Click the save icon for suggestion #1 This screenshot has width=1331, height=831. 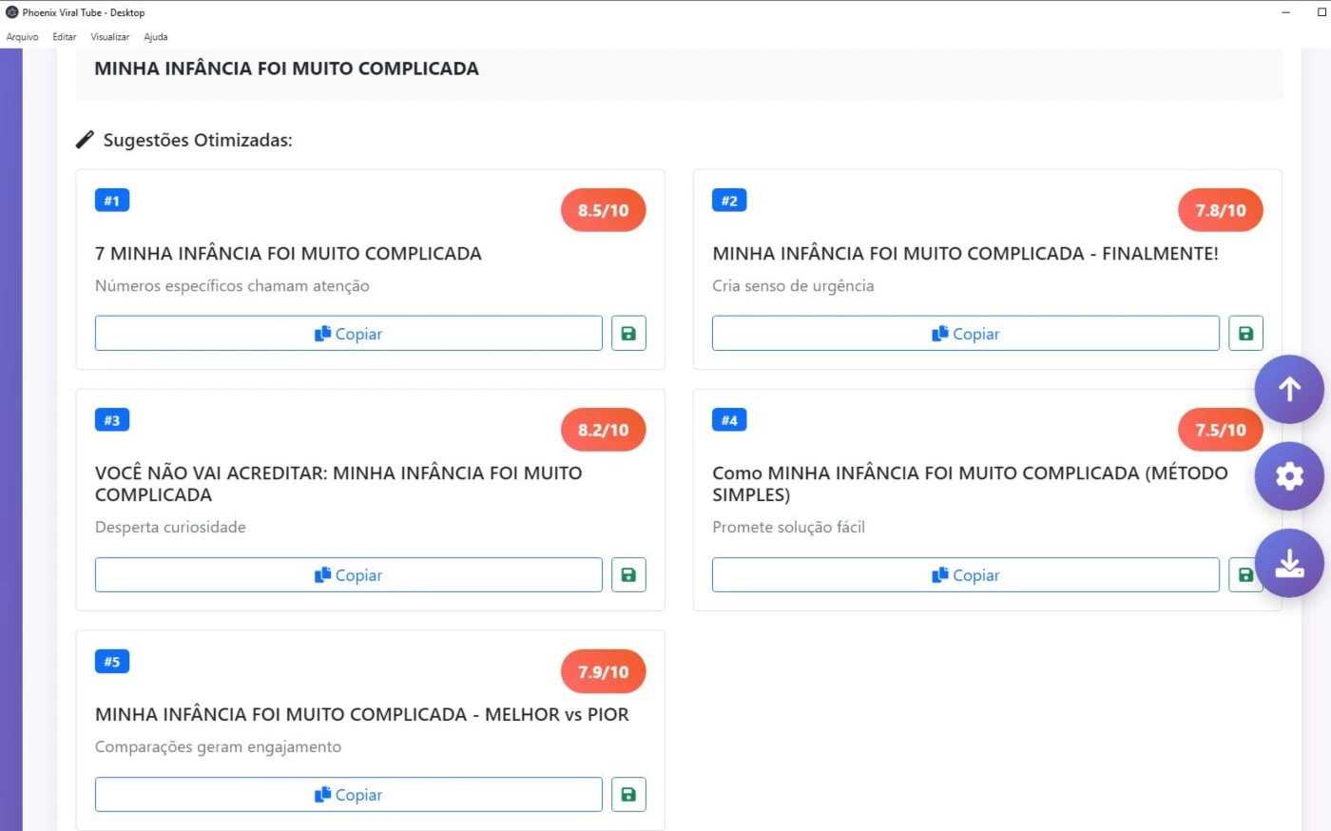(628, 333)
